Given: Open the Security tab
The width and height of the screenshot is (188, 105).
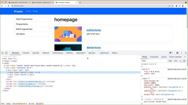Looking at the screenshot, I should (92, 53).
